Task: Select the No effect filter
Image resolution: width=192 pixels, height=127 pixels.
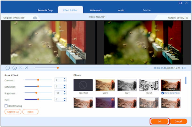Action: [83, 85]
